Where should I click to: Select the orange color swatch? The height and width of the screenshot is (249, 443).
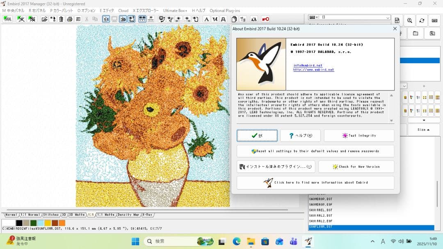point(62,223)
